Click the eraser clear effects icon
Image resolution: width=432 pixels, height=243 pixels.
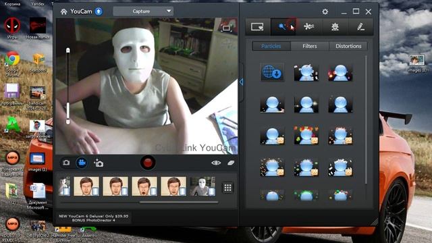tap(231, 163)
